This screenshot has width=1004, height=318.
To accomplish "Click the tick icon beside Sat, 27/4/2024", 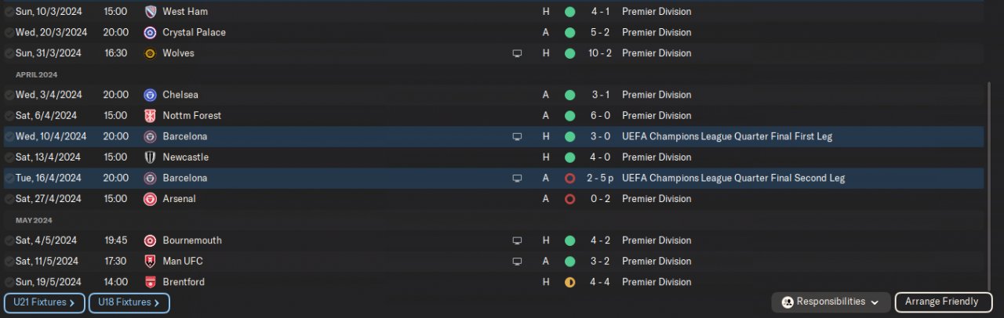I will click(9, 199).
